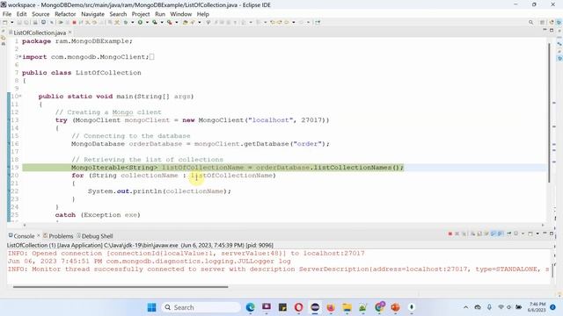Close the ListOfCollection.java editor tab

[x=70, y=32]
